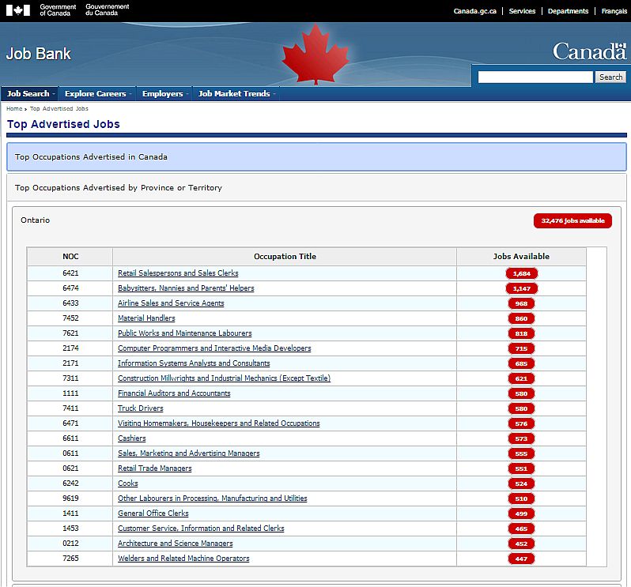This screenshot has width=631, height=587.
Task: Open Computer Programmers and Interactive Media Developers
Action: pos(214,348)
